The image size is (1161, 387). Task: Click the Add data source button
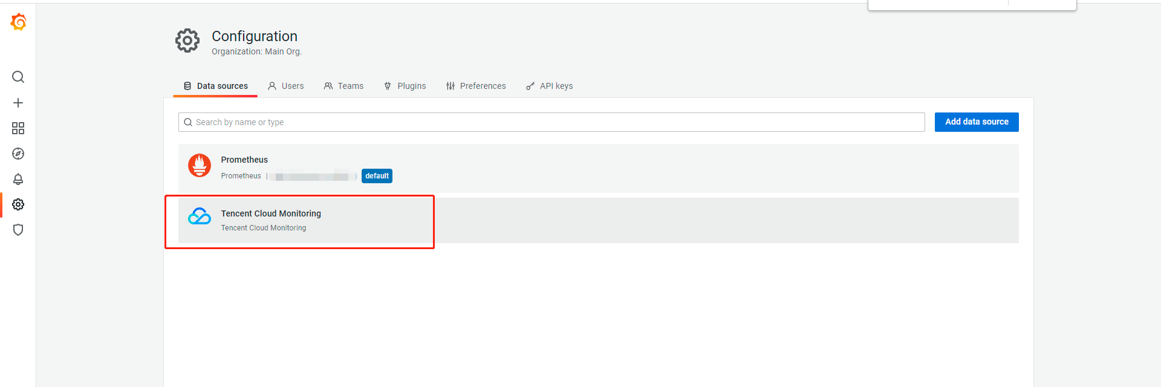coord(977,122)
